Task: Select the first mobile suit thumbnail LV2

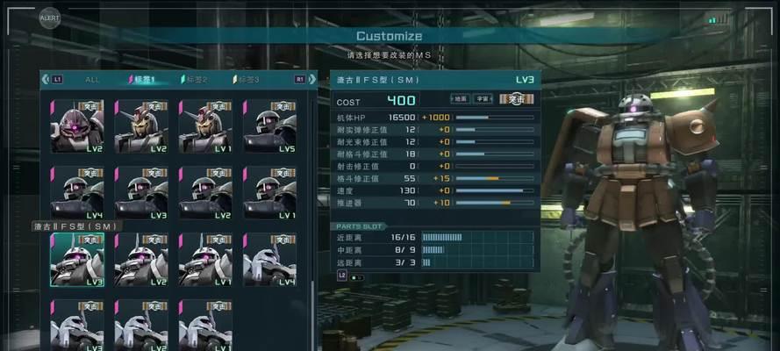Action: pyautogui.click(x=77, y=126)
